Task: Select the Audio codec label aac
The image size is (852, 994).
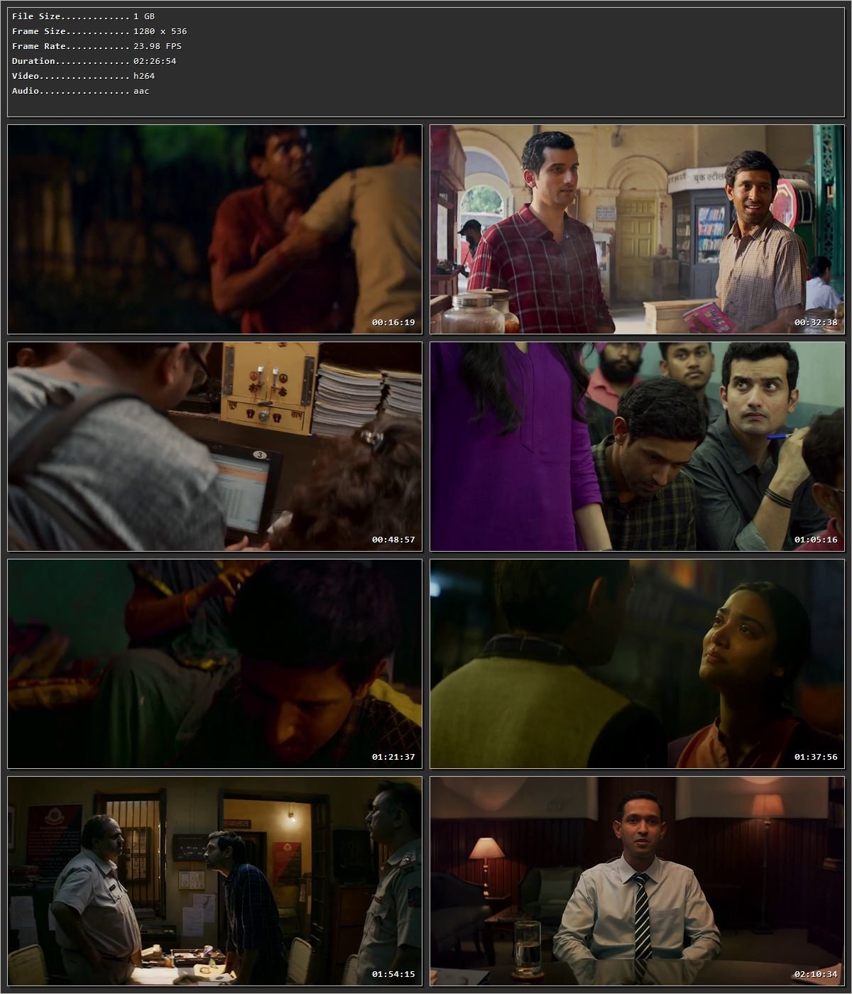Action: pos(141,90)
